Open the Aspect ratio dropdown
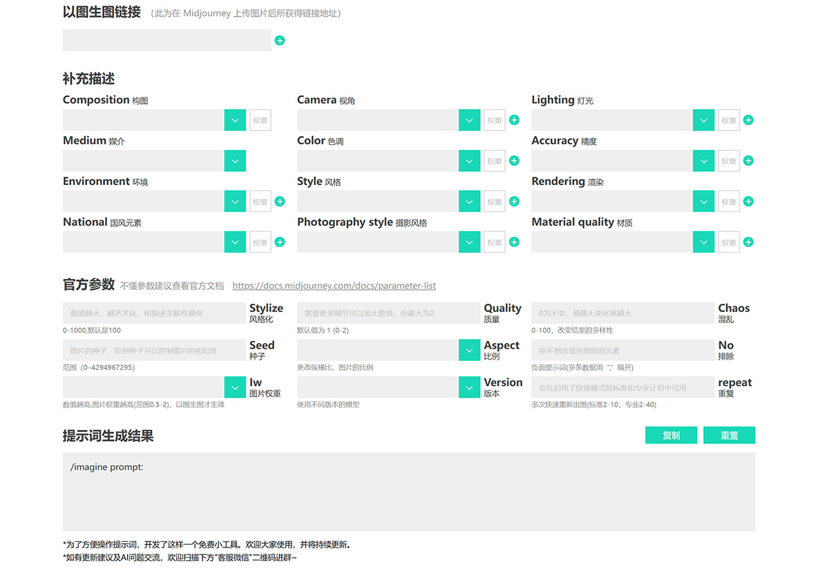The width and height of the screenshot is (829, 584). 469,350
